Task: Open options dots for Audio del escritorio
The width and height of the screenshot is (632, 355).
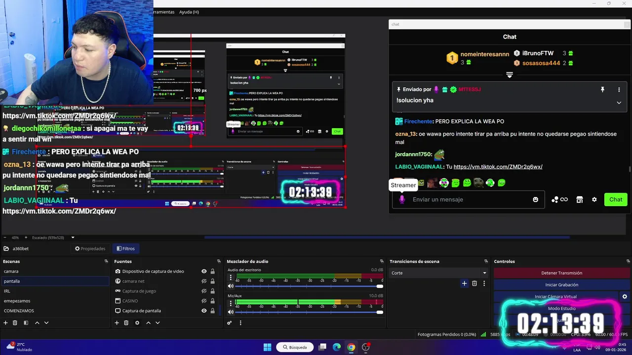Action: [x=231, y=279]
